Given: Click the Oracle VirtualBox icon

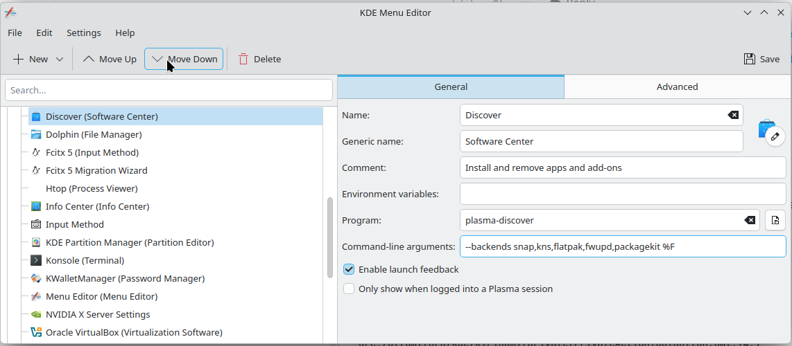Looking at the screenshot, I should (36, 332).
